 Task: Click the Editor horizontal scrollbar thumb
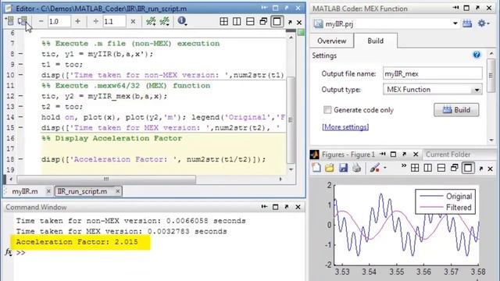click(106, 179)
